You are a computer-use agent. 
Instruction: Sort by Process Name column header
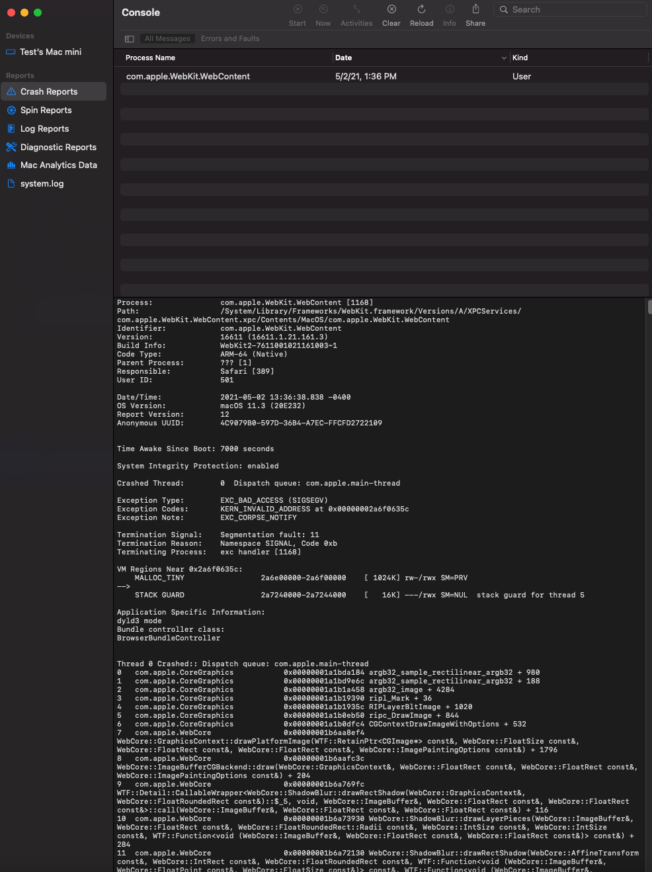pos(150,58)
